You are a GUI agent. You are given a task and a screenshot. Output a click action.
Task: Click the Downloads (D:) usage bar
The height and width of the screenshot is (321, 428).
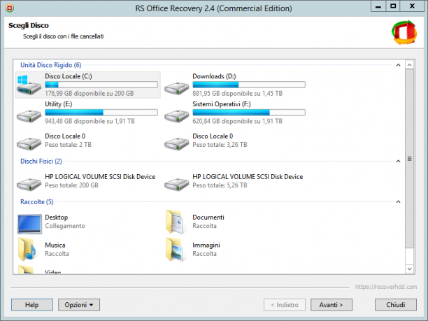coord(249,85)
